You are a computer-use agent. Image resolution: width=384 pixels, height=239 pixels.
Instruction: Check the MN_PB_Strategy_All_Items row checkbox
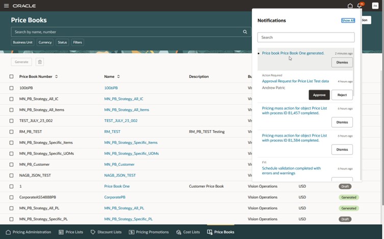pyautogui.click(x=12, y=110)
